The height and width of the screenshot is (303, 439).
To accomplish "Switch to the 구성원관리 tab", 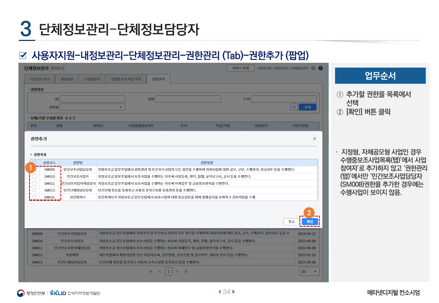I will (x=92, y=79).
